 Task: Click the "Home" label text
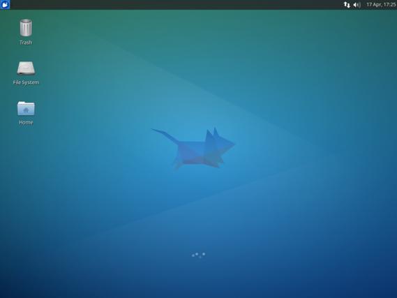(26, 123)
